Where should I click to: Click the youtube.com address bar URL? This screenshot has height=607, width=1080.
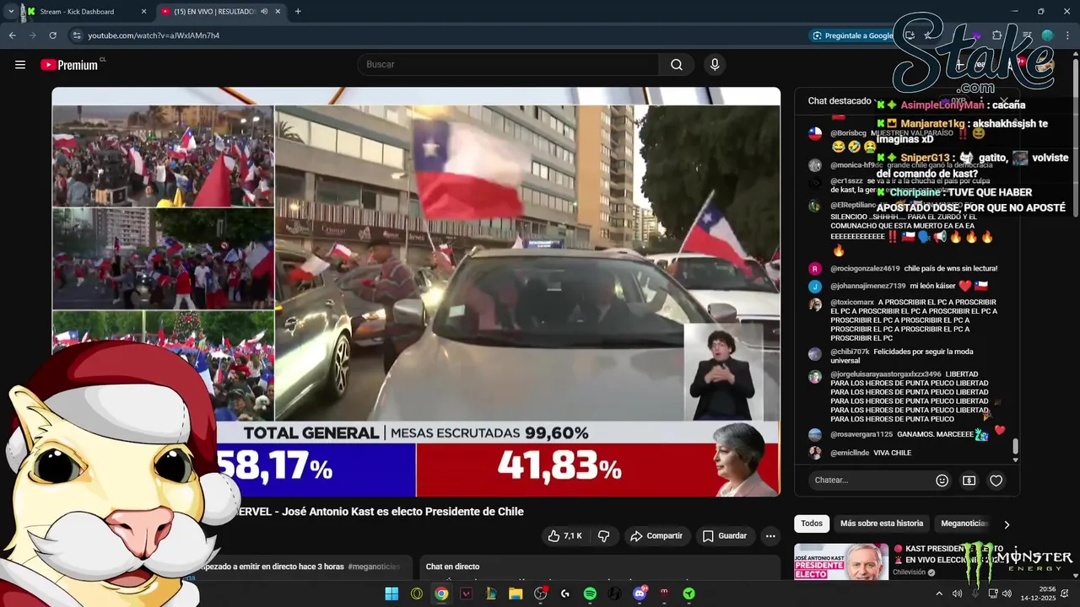[154, 35]
